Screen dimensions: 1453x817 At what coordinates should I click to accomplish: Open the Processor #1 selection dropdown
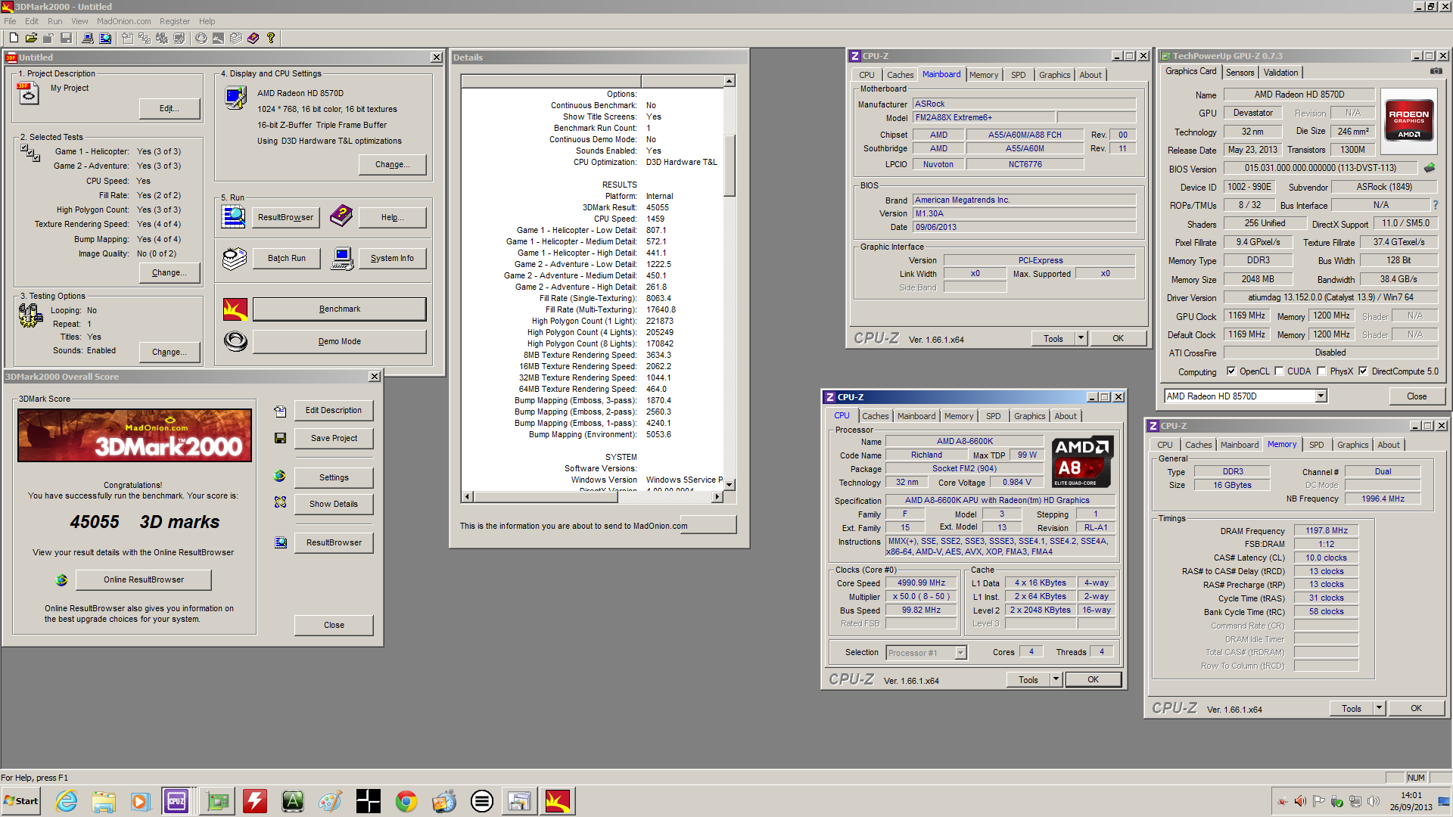(960, 653)
